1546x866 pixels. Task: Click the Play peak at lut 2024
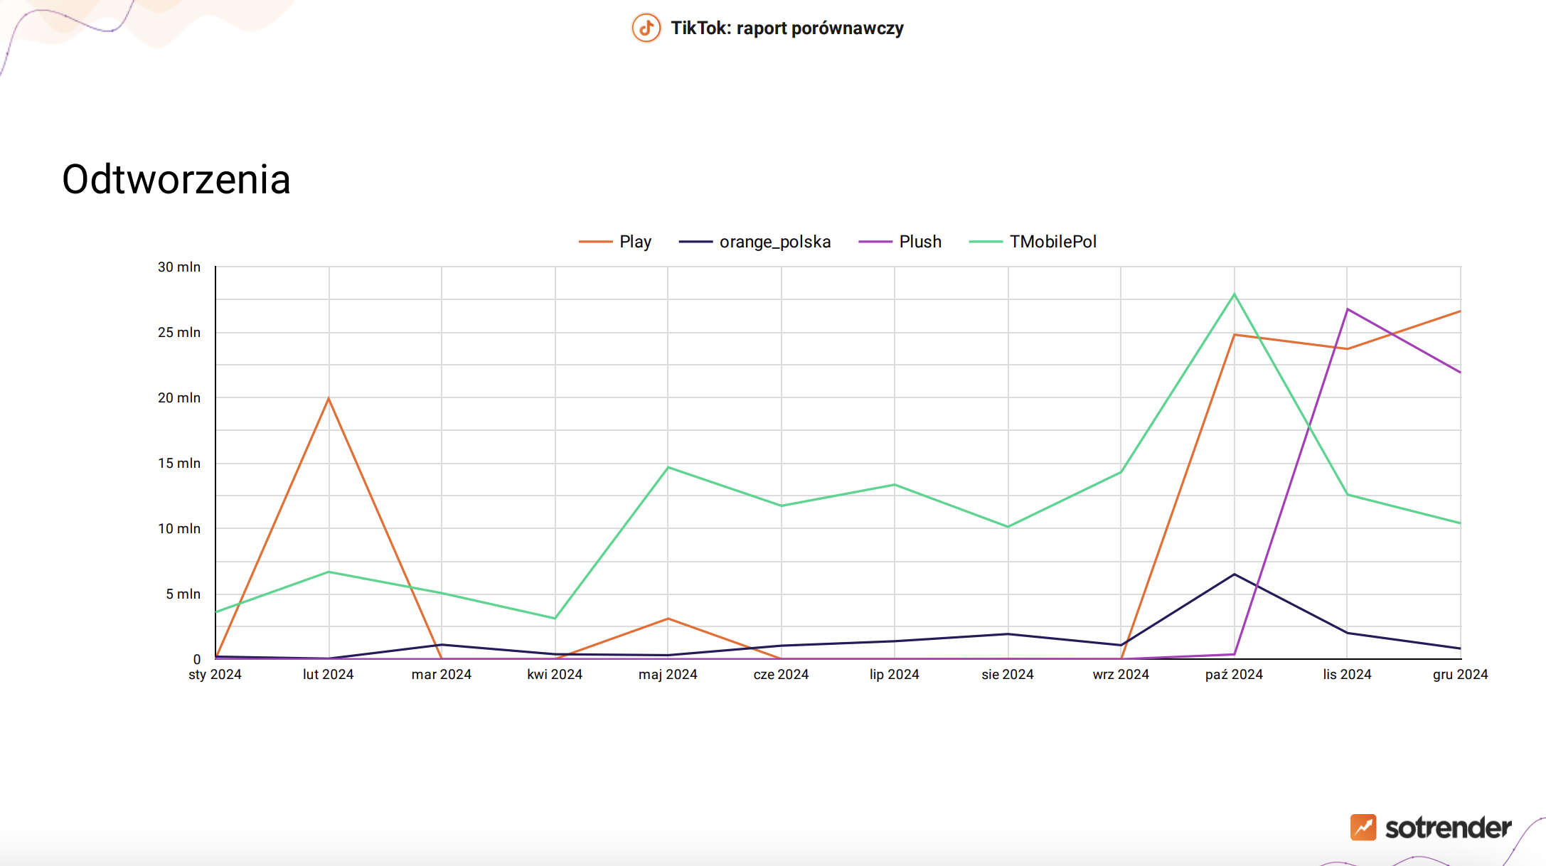tap(329, 398)
